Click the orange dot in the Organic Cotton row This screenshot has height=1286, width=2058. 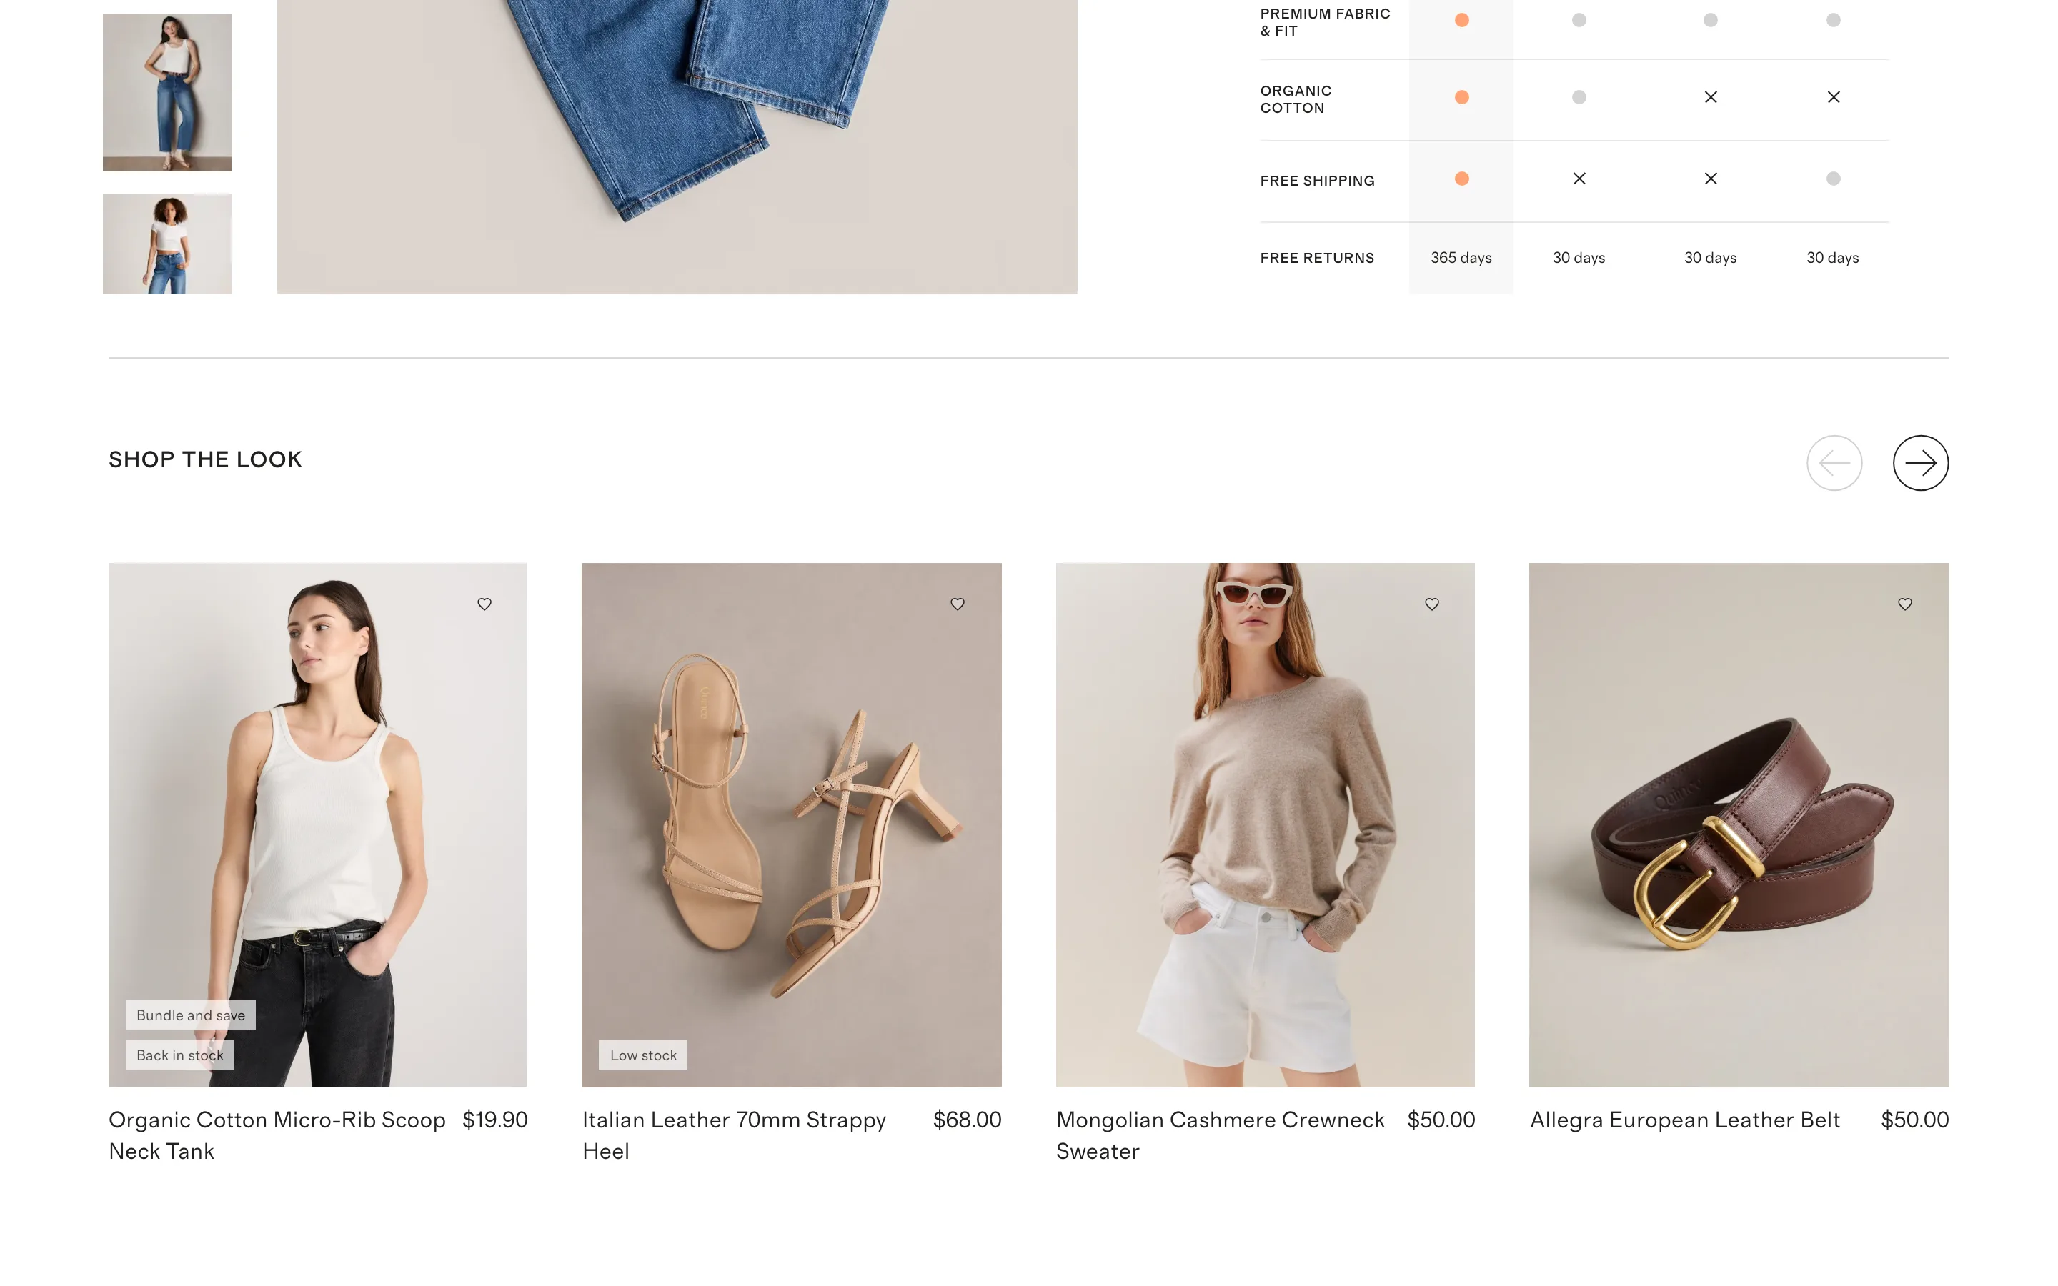click(x=1462, y=97)
